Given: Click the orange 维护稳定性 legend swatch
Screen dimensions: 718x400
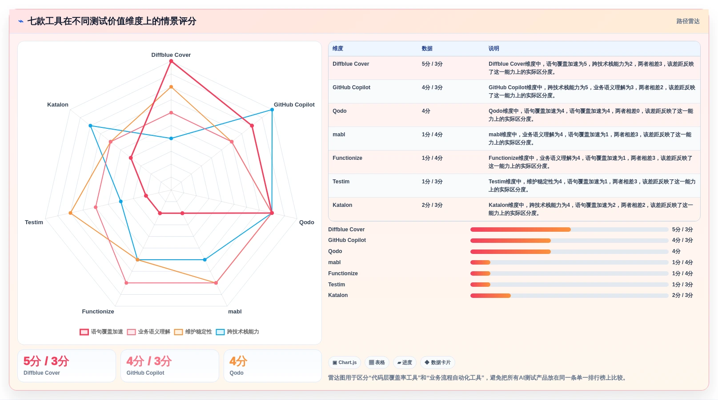Looking at the screenshot, I should 178,332.
